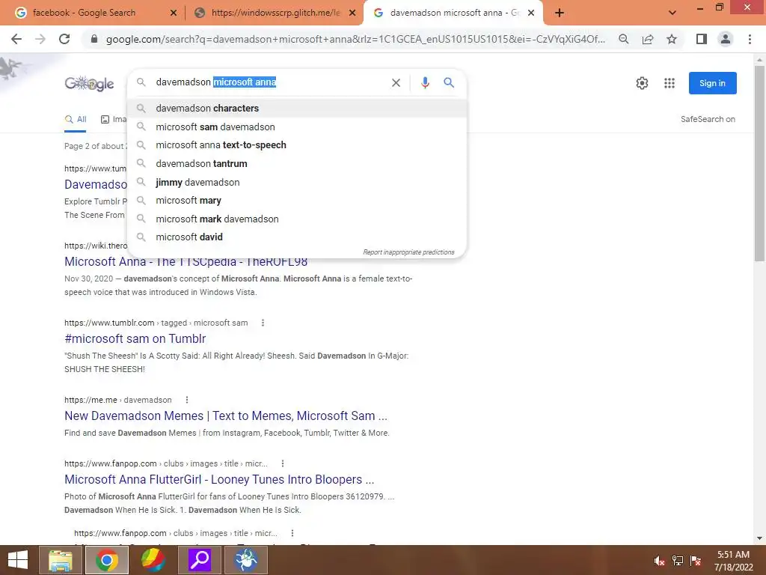Click the address bar URL
766x575 pixels.
pyautogui.click(x=355, y=39)
